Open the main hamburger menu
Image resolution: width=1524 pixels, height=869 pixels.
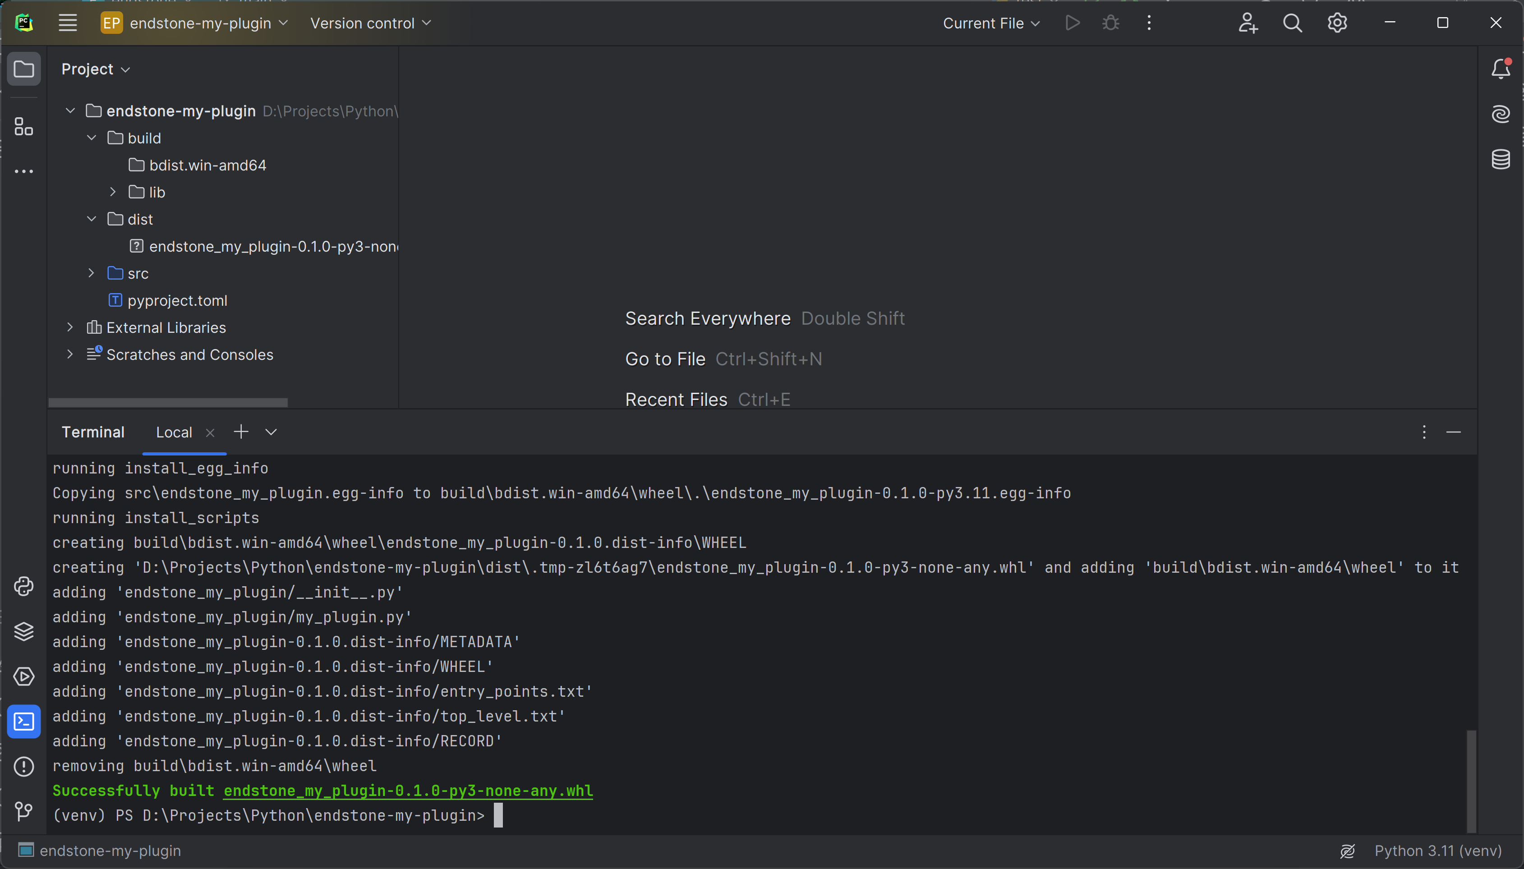[x=67, y=22]
